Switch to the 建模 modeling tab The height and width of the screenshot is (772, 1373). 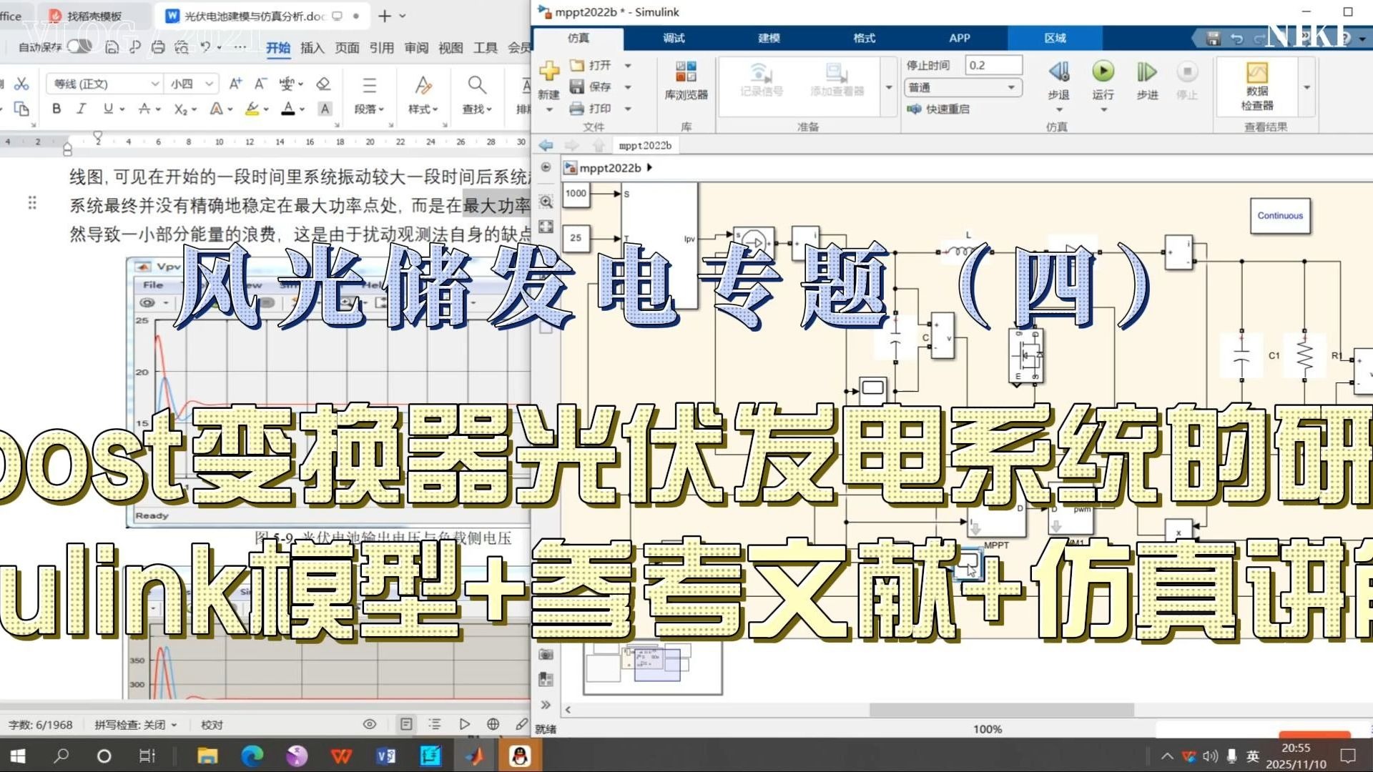tap(769, 38)
